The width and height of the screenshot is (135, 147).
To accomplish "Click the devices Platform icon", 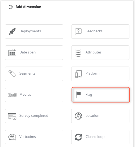I will [x=78, y=74].
